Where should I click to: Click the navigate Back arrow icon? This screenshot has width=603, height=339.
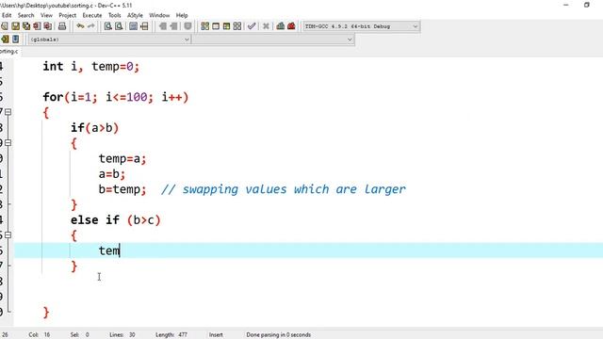163,26
